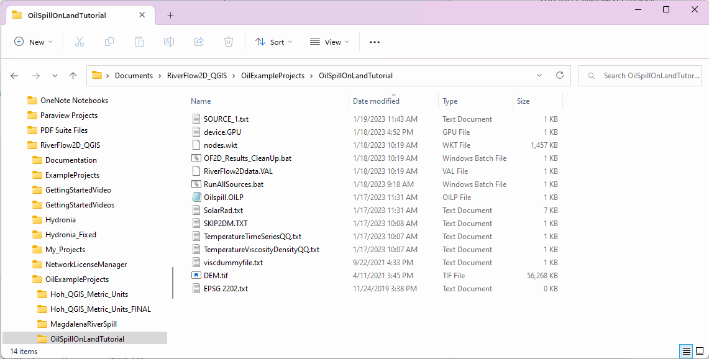The width and height of the screenshot is (709, 359).
Task: Close the OilSpillOnLandTutorial tab
Action: [142, 15]
